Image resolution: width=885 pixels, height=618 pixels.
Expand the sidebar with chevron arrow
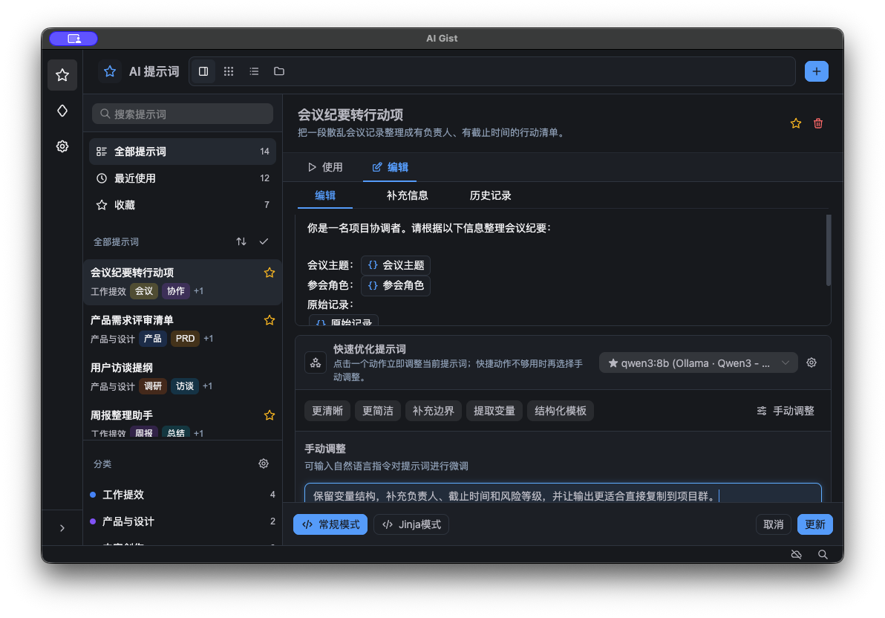(x=62, y=528)
